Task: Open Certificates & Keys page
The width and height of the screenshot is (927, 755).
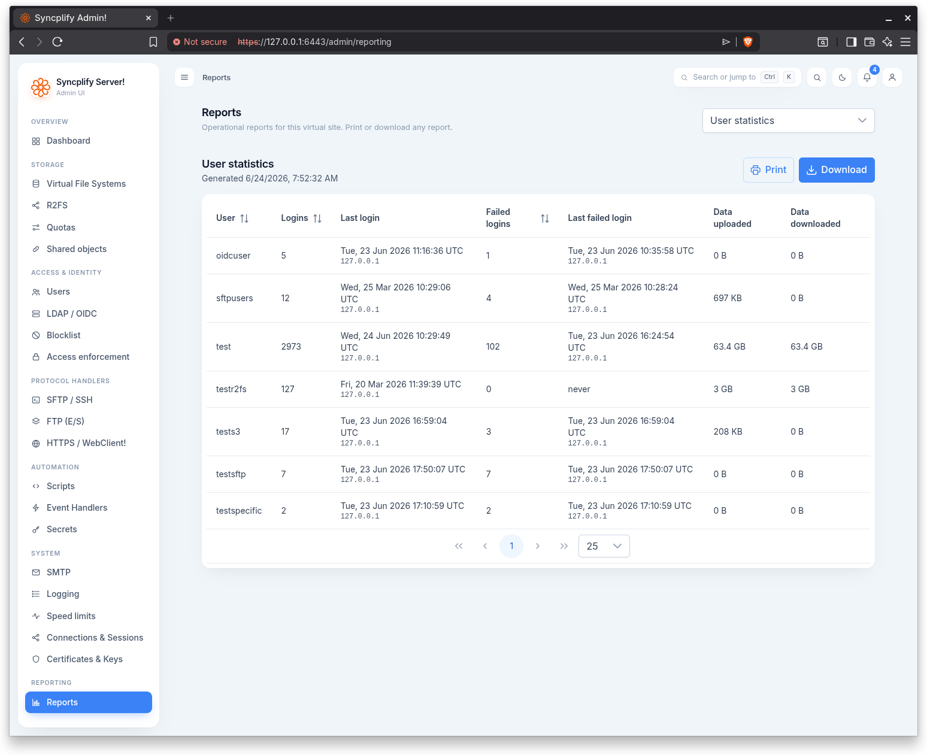Action: [x=89, y=659]
